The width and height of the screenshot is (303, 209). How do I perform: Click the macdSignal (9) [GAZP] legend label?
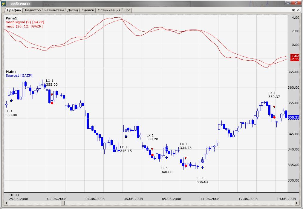click(25, 22)
